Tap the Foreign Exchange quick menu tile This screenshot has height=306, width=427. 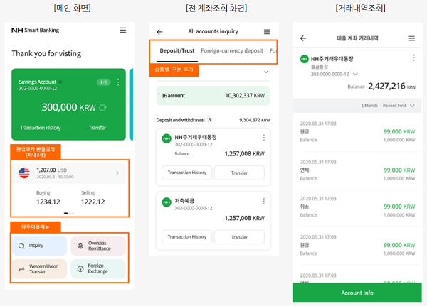pos(98,268)
